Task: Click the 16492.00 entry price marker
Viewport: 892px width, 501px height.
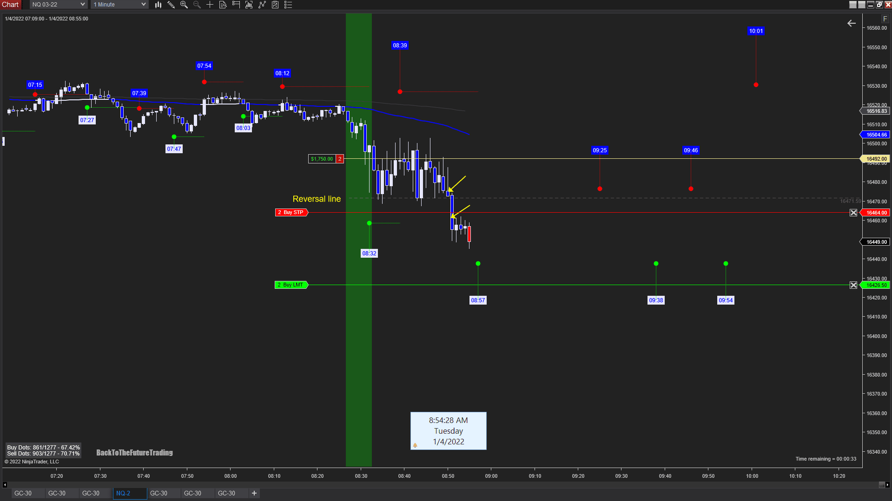Action: (876, 159)
